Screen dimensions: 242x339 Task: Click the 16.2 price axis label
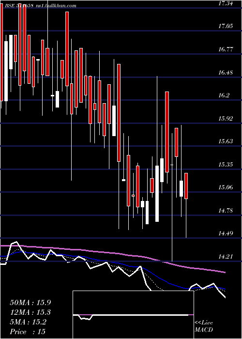point(224,95)
